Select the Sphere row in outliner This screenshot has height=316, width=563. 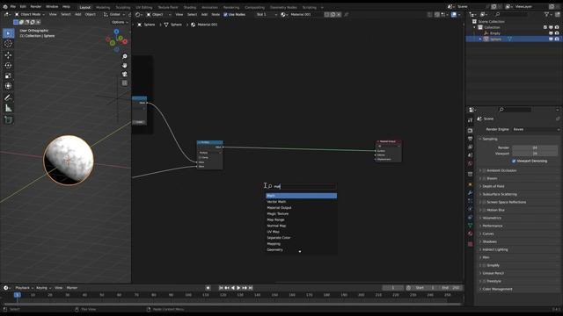514,39
